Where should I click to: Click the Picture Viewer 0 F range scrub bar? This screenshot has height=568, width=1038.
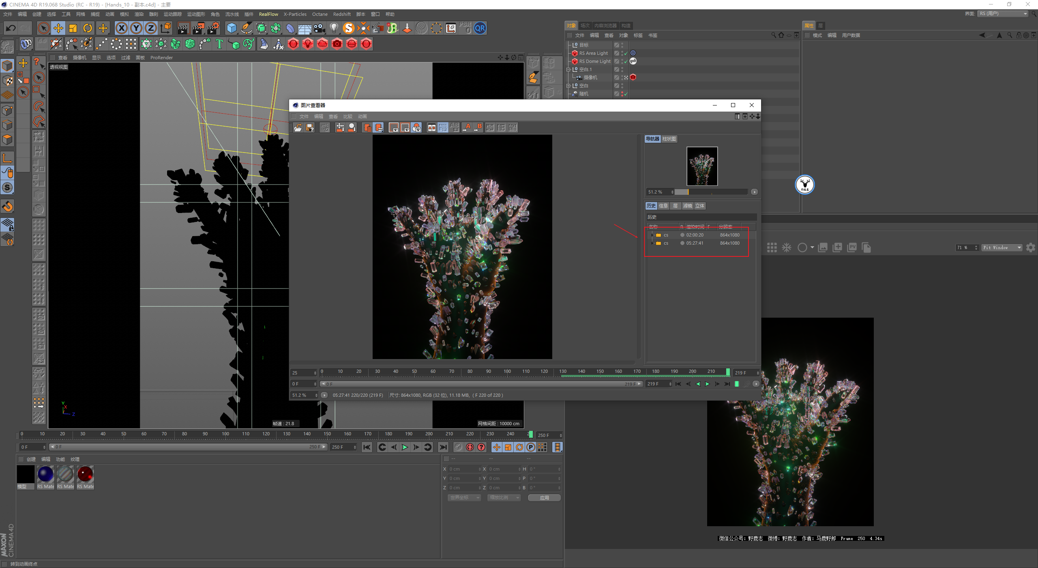tap(482, 384)
